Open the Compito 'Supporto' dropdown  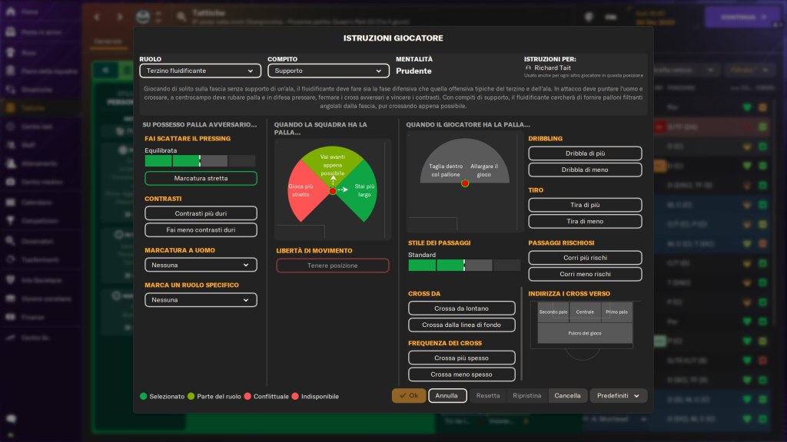click(328, 71)
